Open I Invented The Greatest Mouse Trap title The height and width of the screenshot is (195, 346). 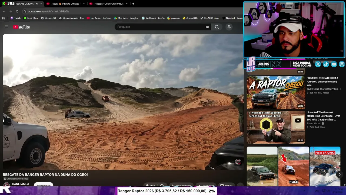pyautogui.click(x=323, y=116)
